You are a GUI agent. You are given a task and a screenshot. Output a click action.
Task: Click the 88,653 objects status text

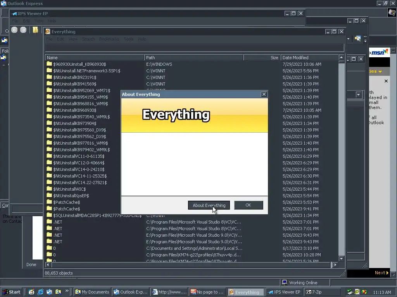(59, 273)
